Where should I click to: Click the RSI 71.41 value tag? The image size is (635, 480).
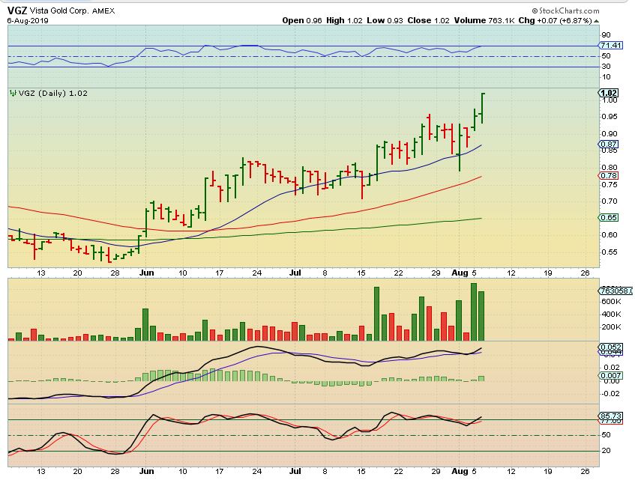[x=611, y=45]
